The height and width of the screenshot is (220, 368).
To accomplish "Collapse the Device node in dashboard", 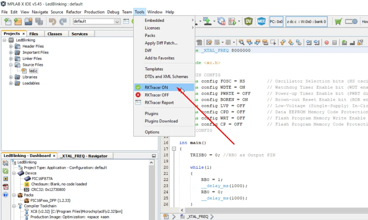I will point(14,173).
